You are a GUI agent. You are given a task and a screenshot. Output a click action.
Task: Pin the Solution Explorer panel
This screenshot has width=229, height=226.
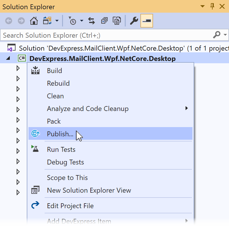point(212,6)
